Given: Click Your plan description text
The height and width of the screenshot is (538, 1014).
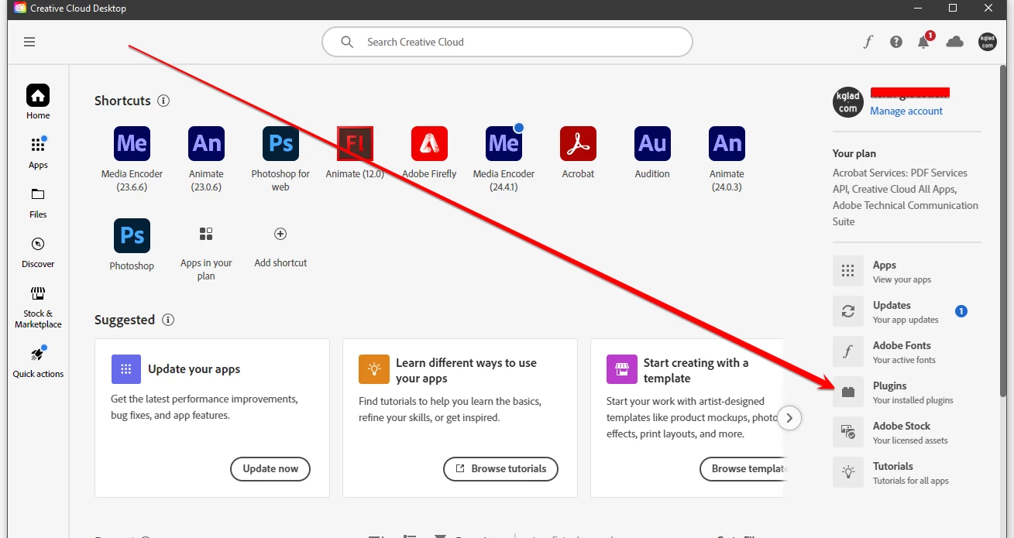Looking at the screenshot, I should [x=906, y=197].
